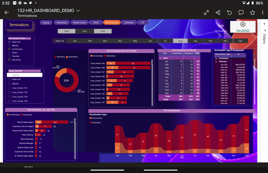This screenshot has width=268, height=173.
Task: Collapse the 2021 year row
Action: (160, 58)
